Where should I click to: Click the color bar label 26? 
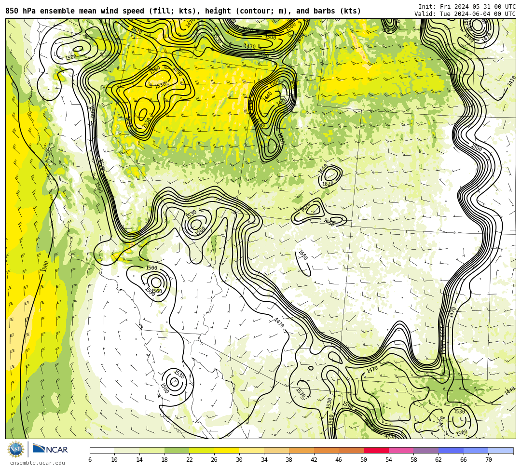pos(214,460)
